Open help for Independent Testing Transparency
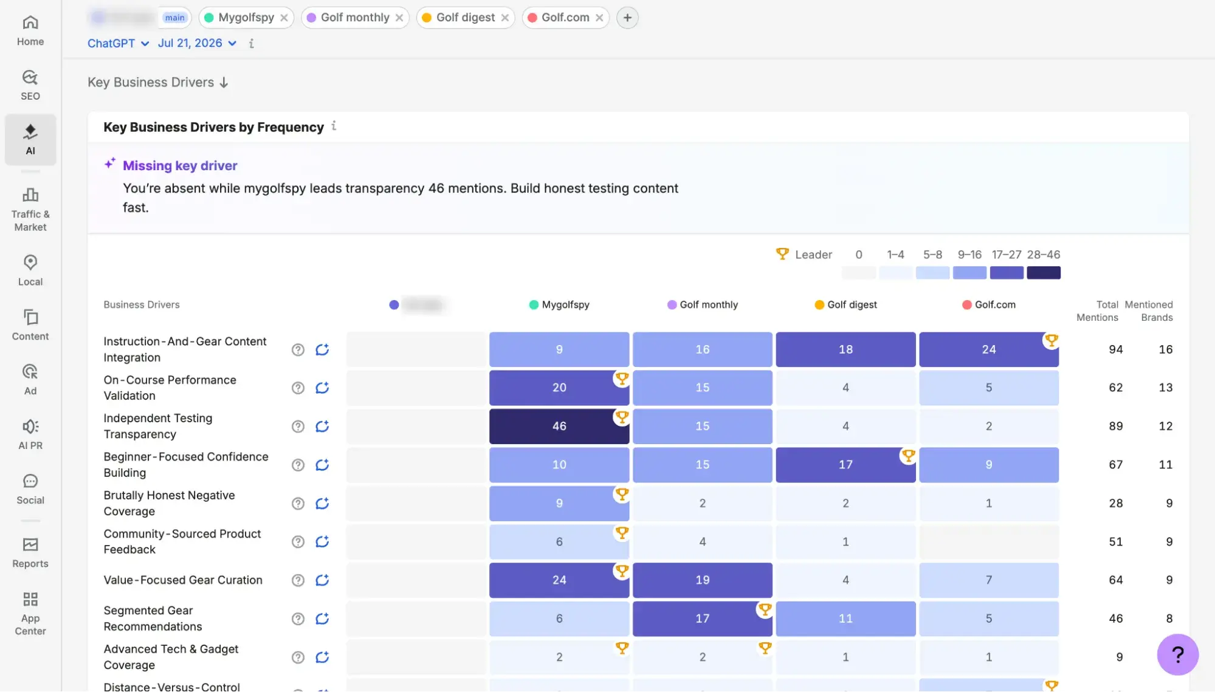 298,427
